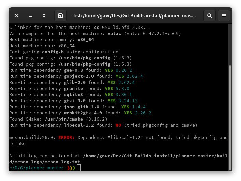Open the terminal search
The image size is (241, 181).
coord(210,16)
